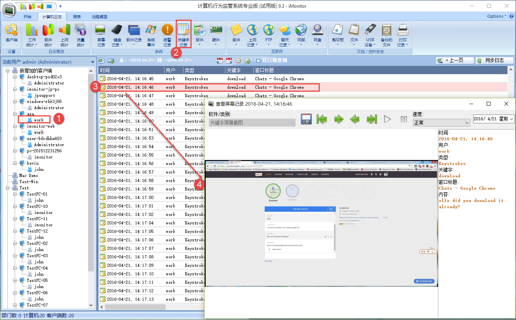516x320 pixels.
Task: Click the save floppy disk icon in viewer
Action: [306, 119]
